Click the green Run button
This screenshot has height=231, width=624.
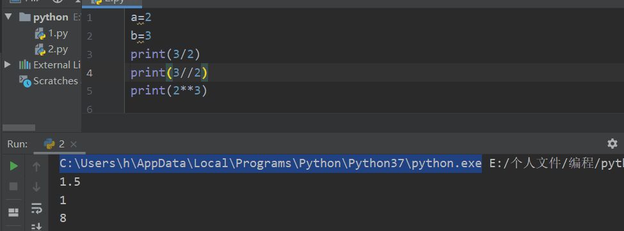coord(13,167)
